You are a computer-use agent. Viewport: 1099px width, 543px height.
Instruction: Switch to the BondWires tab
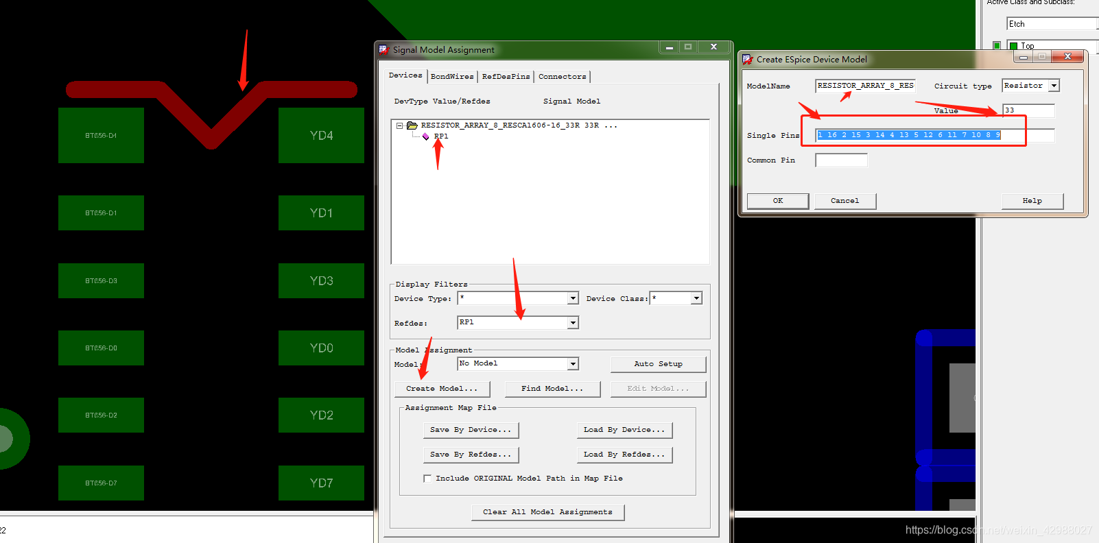point(452,77)
